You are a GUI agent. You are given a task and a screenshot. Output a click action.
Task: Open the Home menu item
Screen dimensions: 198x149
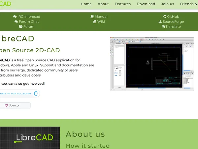pos(86,4)
